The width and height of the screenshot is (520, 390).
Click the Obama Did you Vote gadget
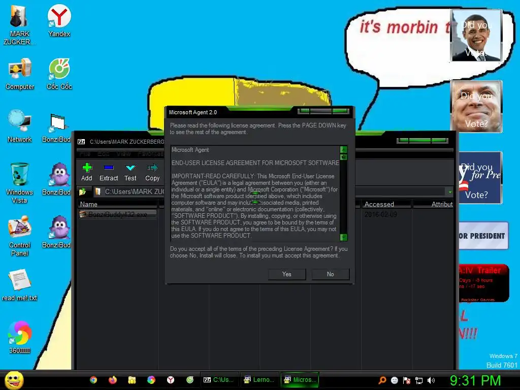[476, 36]
